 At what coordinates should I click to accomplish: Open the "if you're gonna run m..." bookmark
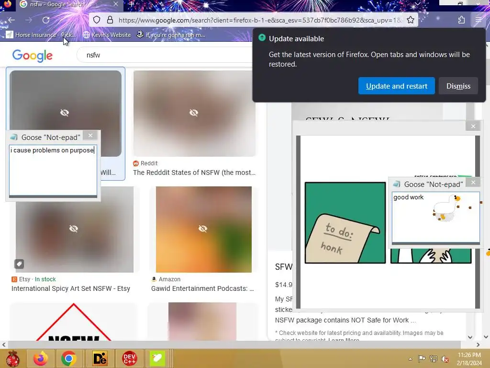(x=171, y=34)
